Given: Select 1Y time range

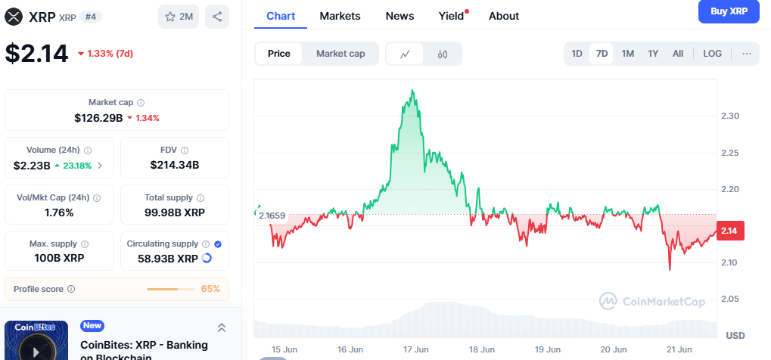Looking at the screenshot, I should [653, 54].
